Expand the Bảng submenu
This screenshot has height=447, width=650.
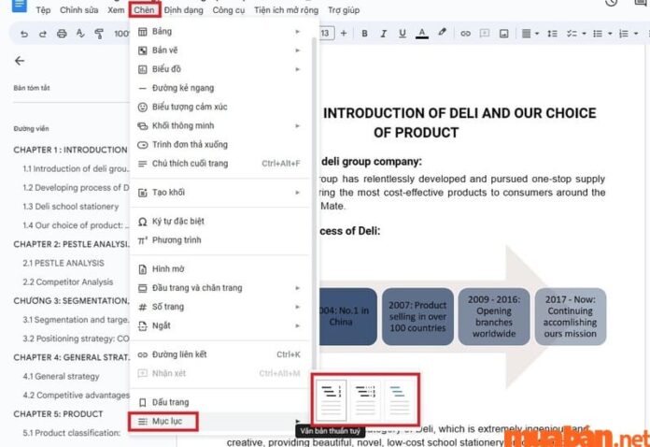(219, 32)
